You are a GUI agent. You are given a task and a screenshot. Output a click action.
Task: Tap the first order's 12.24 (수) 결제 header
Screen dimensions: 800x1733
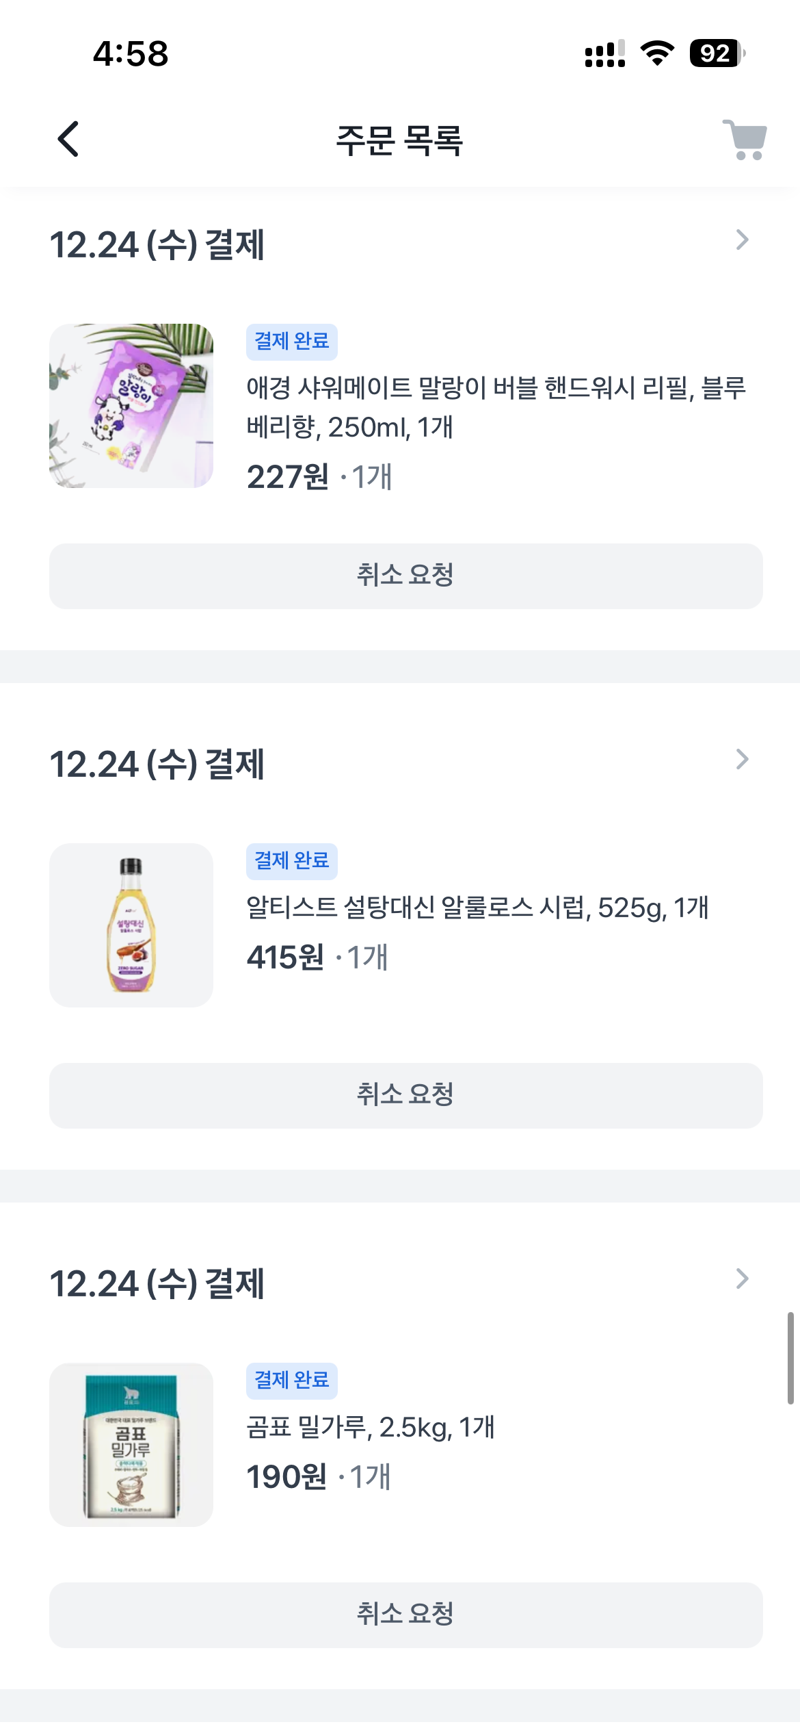[157, 245]
